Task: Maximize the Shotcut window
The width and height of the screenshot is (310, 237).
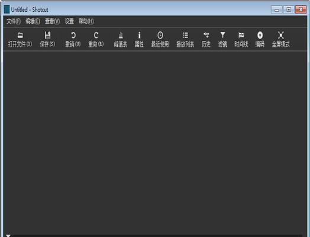Action: (x=289, y=9)
